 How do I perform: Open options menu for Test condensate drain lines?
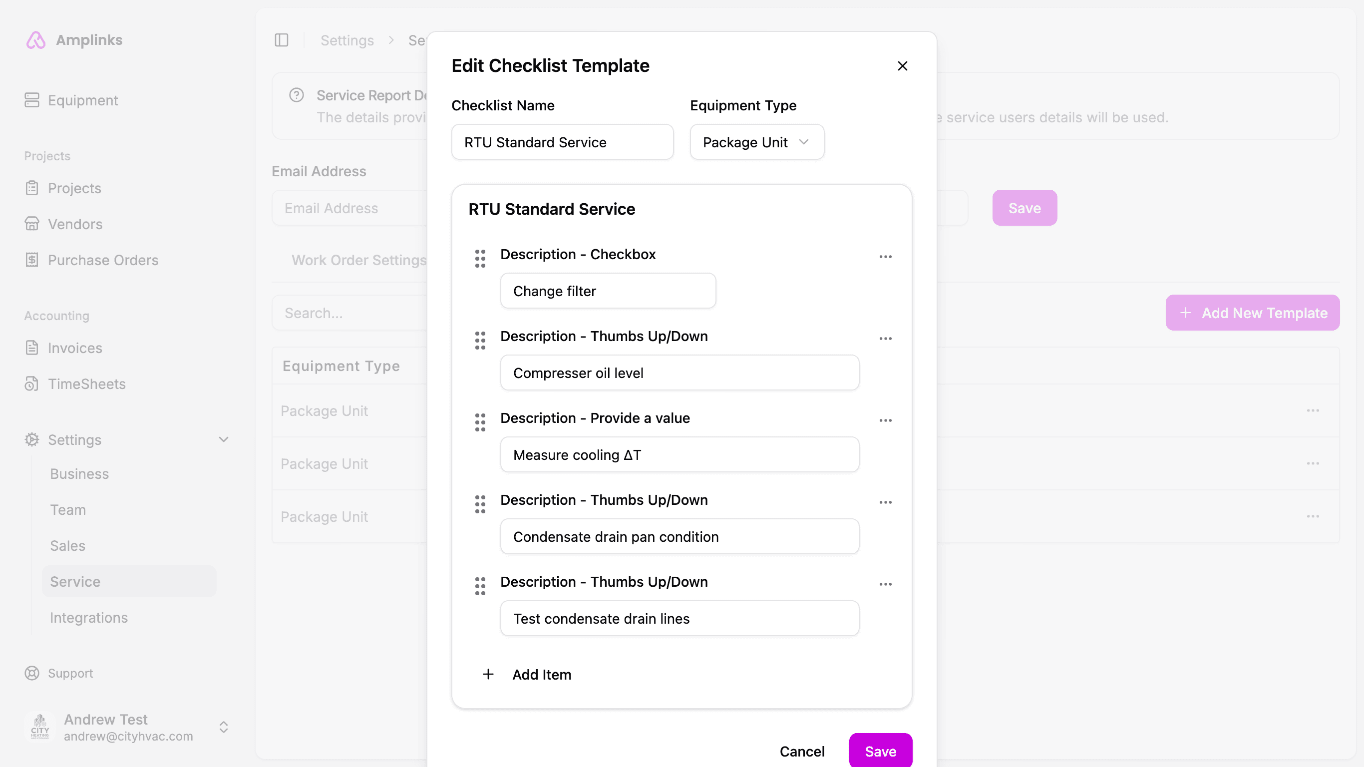[x=885, y=584]
